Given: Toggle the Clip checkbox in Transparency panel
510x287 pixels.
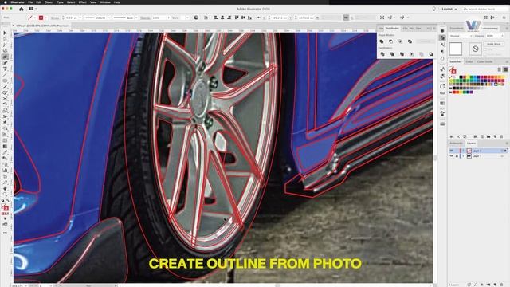Looking at the screenshot, I should pos(486,49).
